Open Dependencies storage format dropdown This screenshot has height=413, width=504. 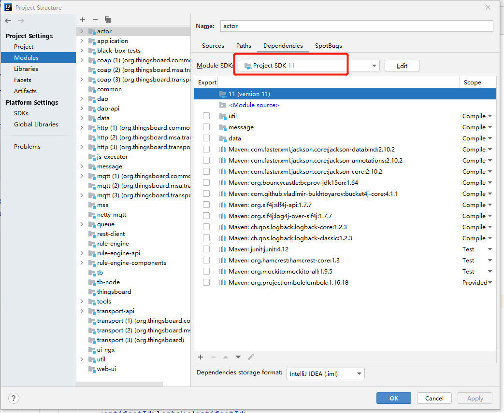[x=325, y=373]
